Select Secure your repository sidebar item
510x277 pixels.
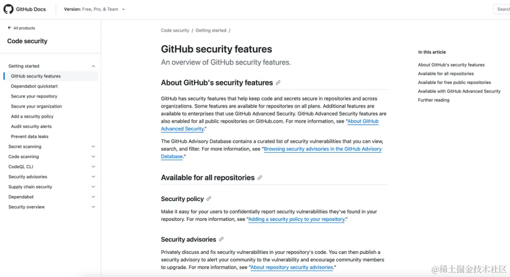click(x=34, y=96)
